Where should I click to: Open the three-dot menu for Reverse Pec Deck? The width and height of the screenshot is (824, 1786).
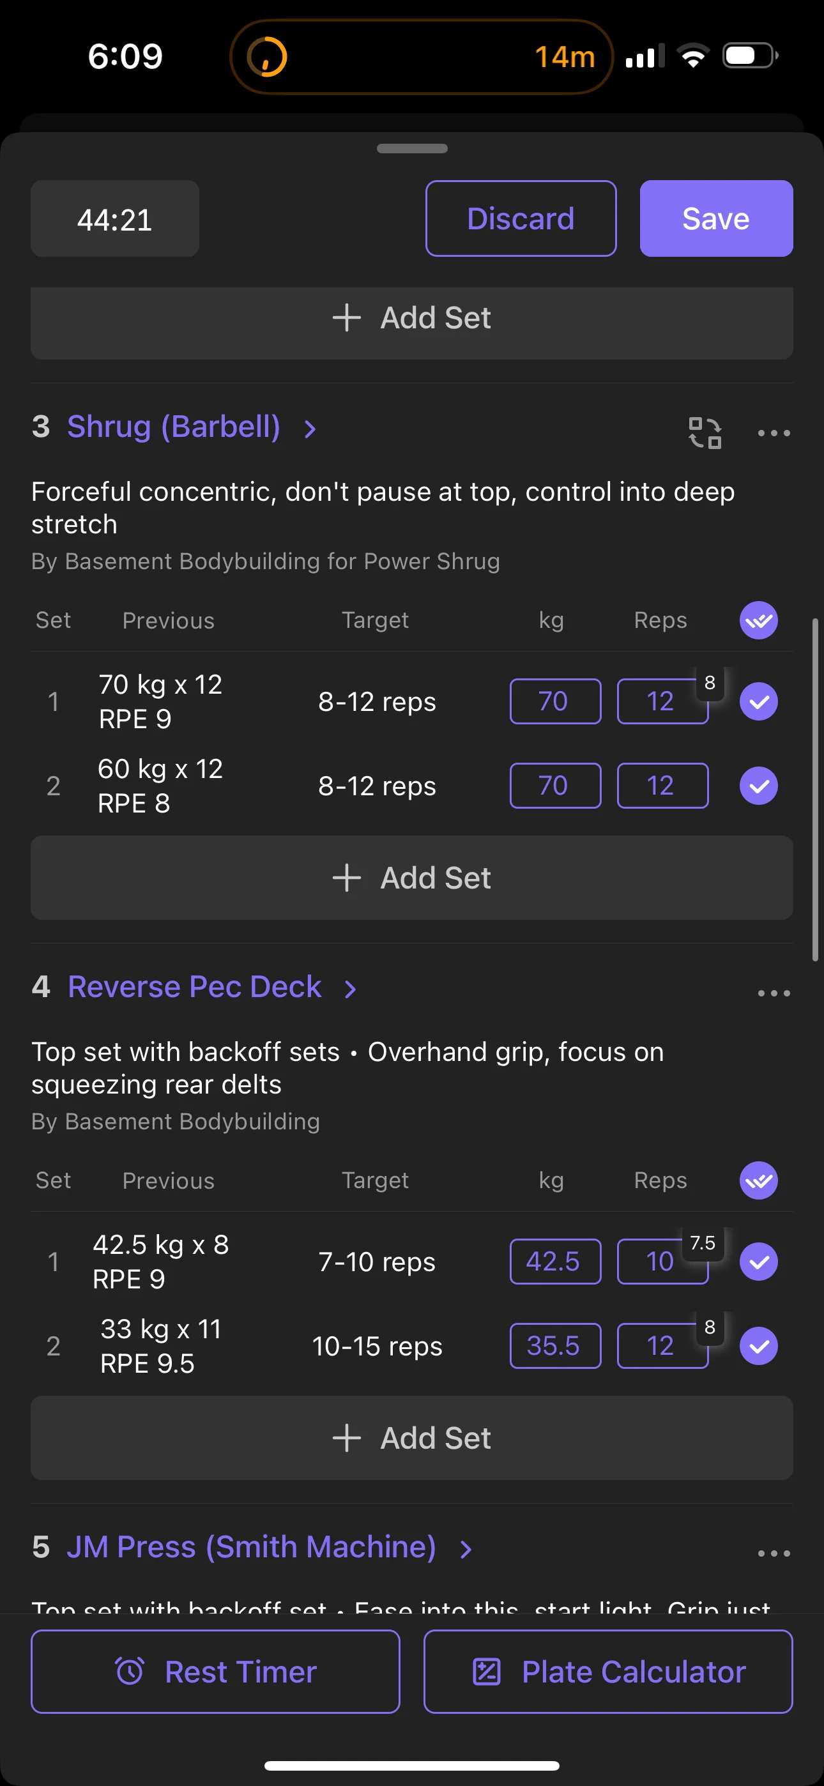(x=774, y=993)
